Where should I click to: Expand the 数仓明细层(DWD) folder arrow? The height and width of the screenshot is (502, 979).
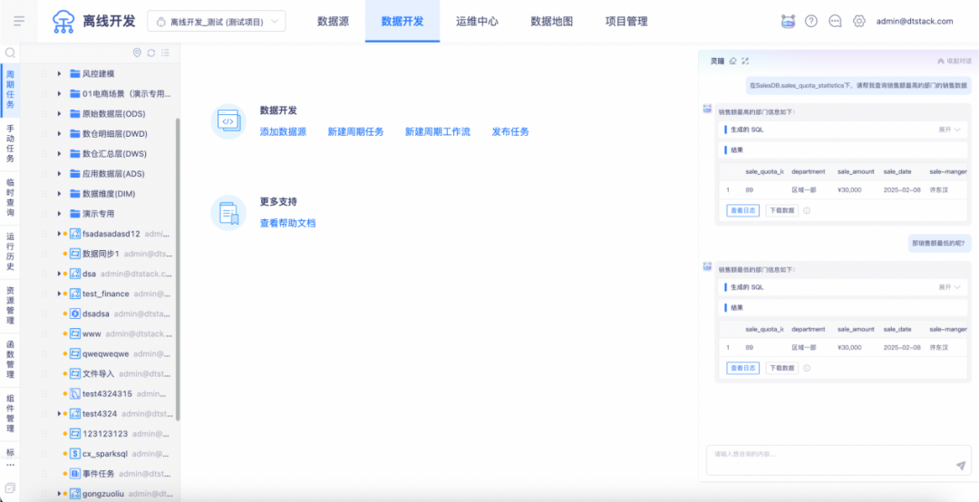tap(59, 133)
